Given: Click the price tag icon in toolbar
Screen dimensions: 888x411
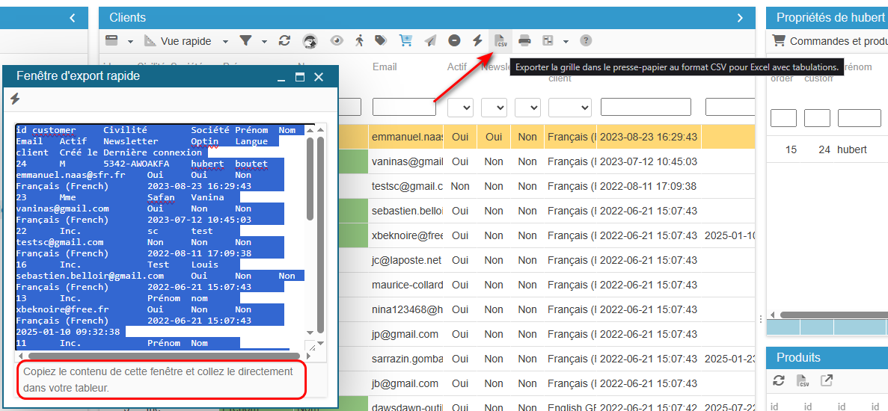Looking at the screenshot, I should (x=381, y=41).
